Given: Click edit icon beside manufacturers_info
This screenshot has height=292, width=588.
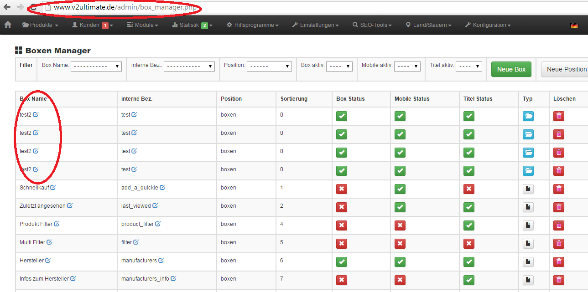Looking at the screenshot, I should 173,278.
